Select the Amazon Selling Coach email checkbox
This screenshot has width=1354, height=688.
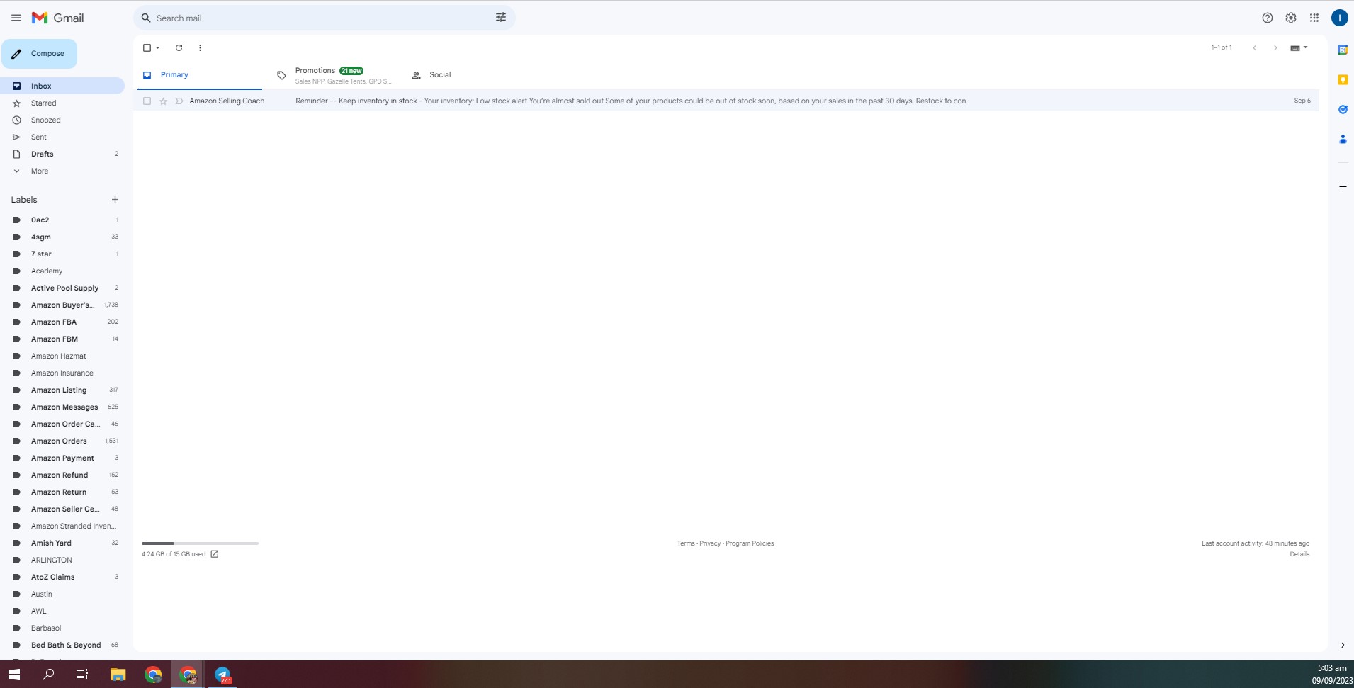click(147, 101)
